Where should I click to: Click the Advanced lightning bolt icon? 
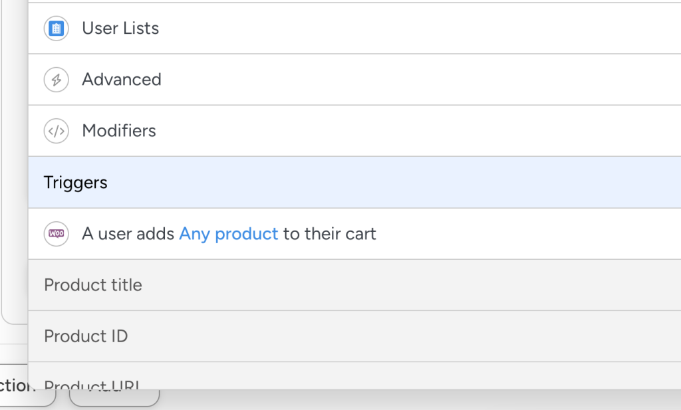(57, 80)
